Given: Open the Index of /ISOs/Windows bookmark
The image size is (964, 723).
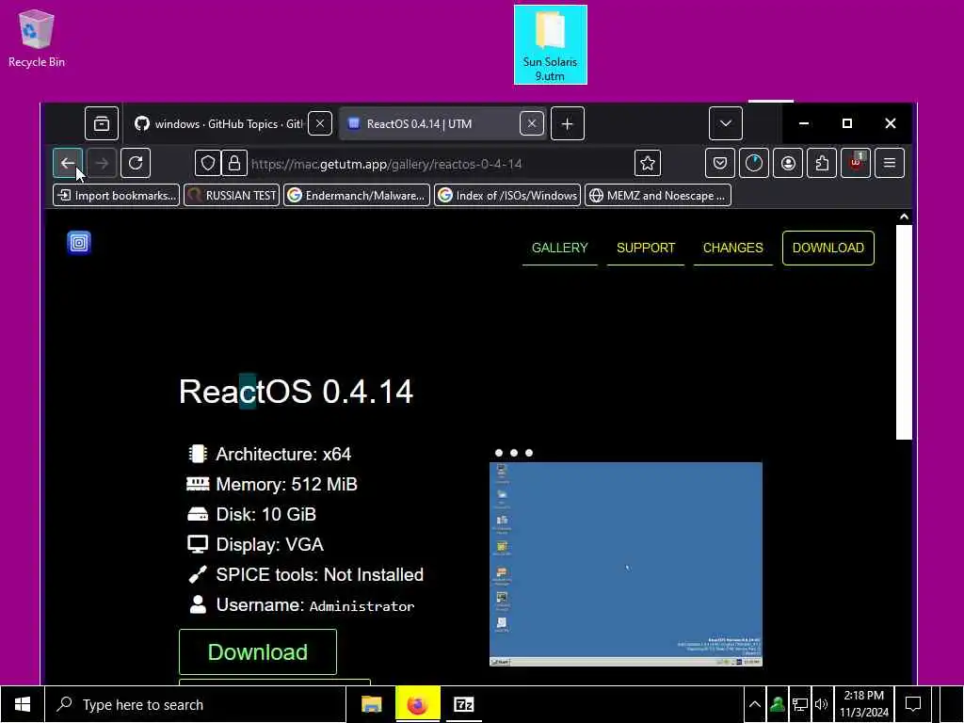Looking at the screenshot, I should pyautogui.click(x=507, y=196).
